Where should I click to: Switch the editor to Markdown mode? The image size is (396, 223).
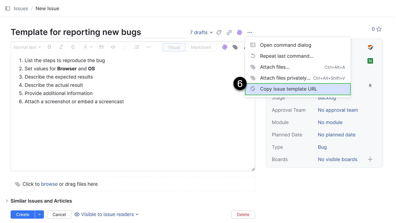201,47
